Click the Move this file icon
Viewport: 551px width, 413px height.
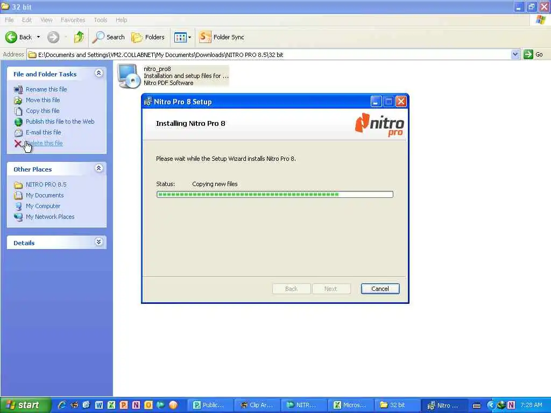coord(18,101)
